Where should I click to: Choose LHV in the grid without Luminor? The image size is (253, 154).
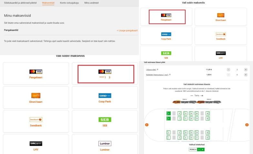[221, 54]
